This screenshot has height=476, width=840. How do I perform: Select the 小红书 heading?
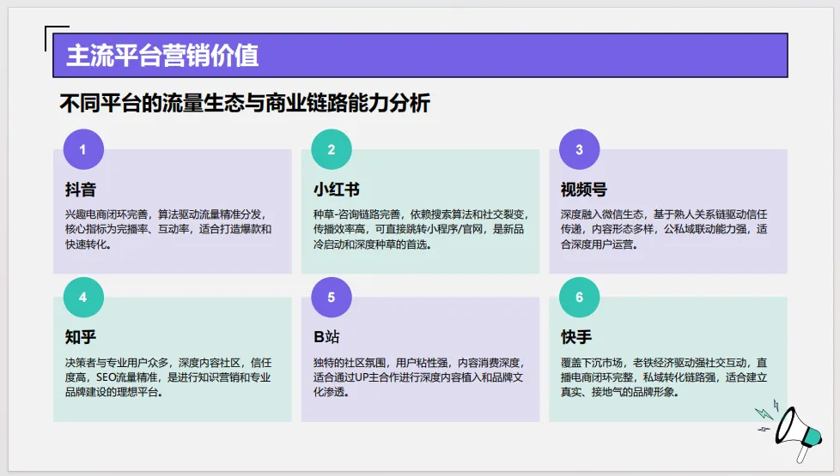pos(337,190)
